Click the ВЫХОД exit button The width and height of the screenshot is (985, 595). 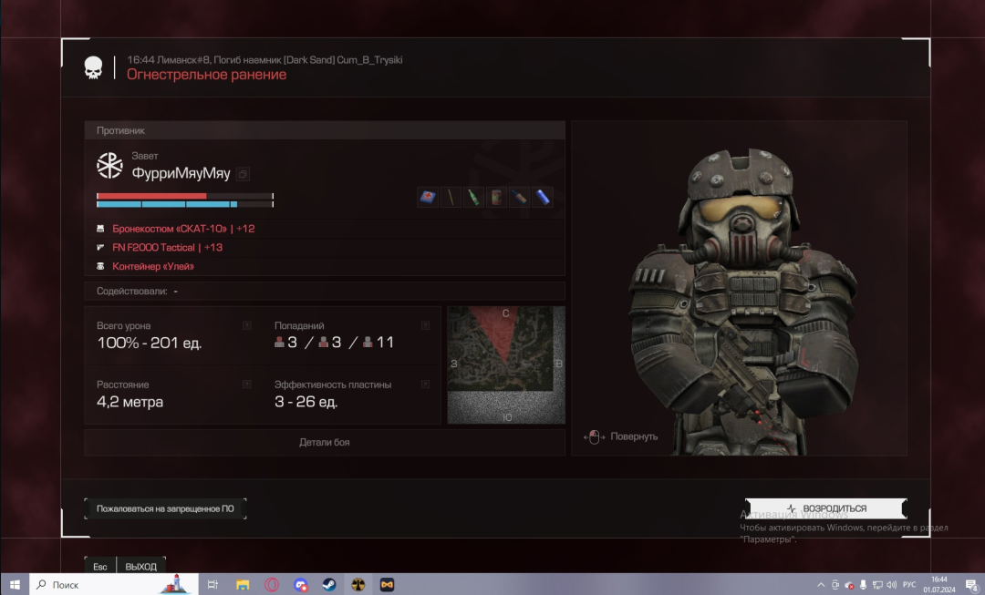click(x=140, y=566)
